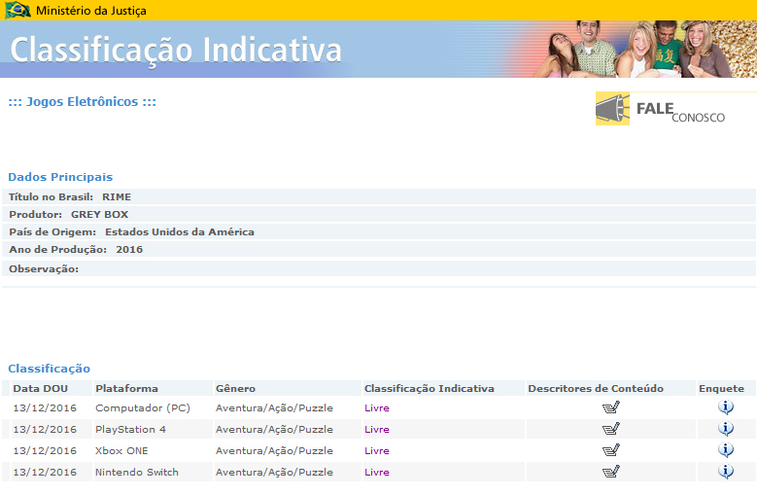Open content descriptors icon for Xbox ONE

pyautogui.click(x=610, y=450)
